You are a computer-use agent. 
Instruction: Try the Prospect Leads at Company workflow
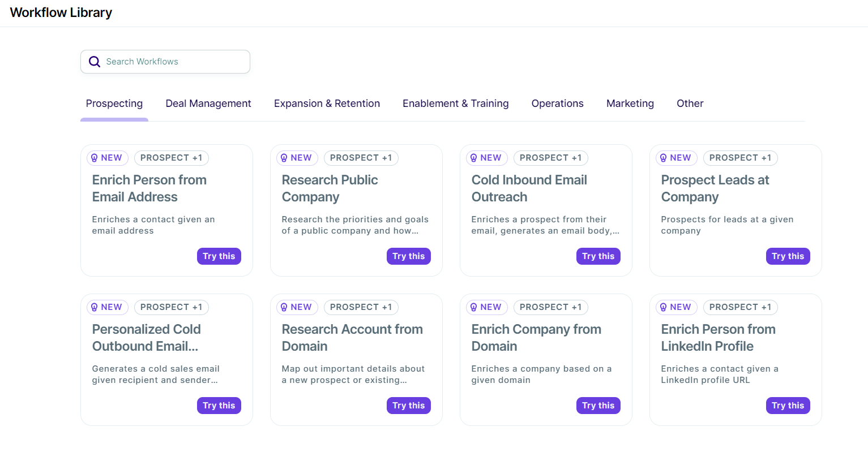tap(788, 256)
